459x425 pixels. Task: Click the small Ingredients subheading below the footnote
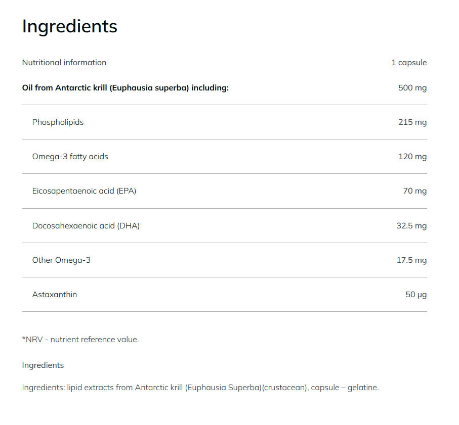pyautogui.click(x=43, y=365)
